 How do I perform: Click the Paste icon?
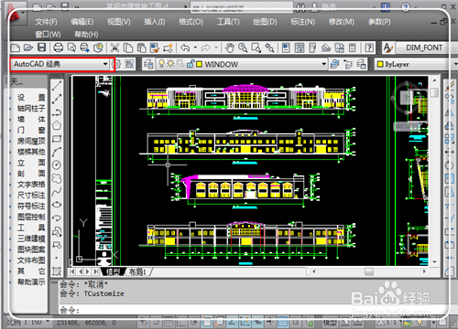pos(141,48)
